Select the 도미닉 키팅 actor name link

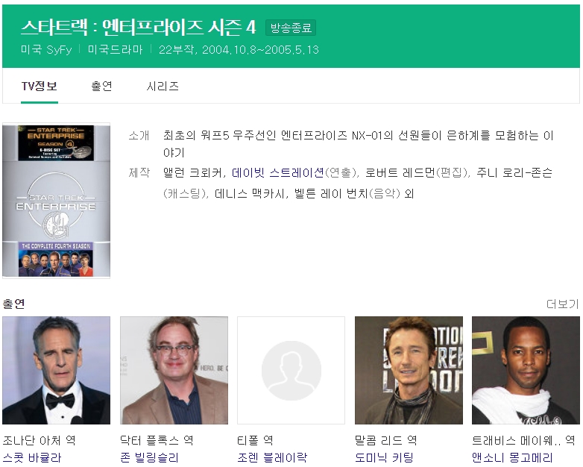(x=384, y=457)
